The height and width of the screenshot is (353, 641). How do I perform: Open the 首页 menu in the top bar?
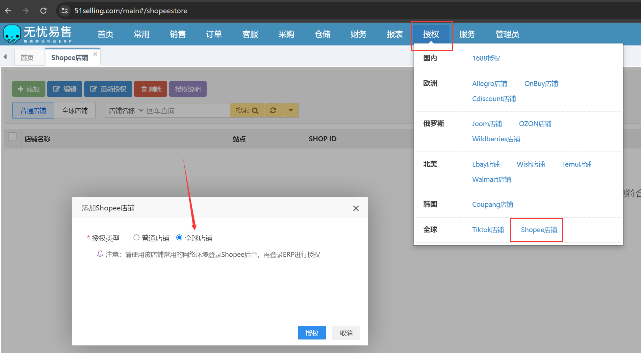(x=105, y=34)
